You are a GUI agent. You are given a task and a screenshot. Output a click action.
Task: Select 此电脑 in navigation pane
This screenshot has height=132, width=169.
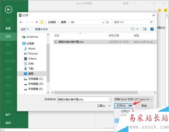[28, 43]
